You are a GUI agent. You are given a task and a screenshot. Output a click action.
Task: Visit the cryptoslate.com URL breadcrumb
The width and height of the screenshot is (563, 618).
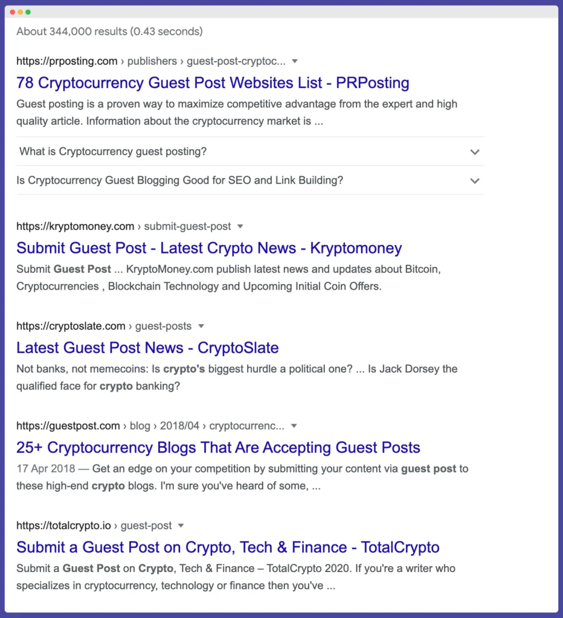[71, 326]
